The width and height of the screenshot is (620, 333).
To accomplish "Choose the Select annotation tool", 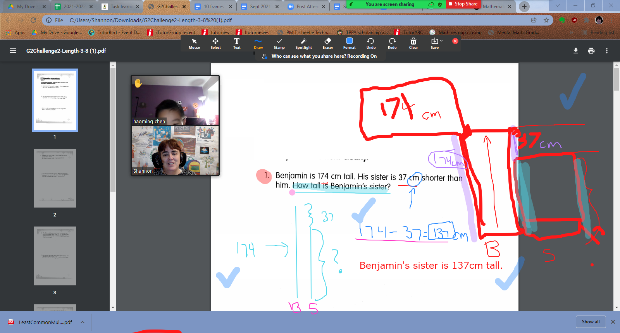I will 215,43.
